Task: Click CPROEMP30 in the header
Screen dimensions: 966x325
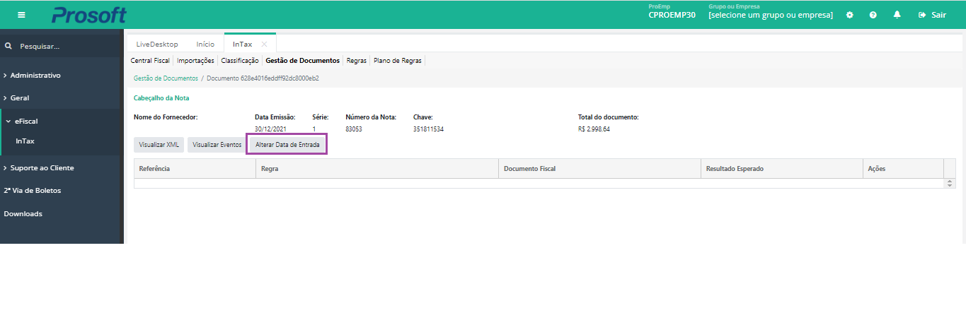Action: coord(672,15)
